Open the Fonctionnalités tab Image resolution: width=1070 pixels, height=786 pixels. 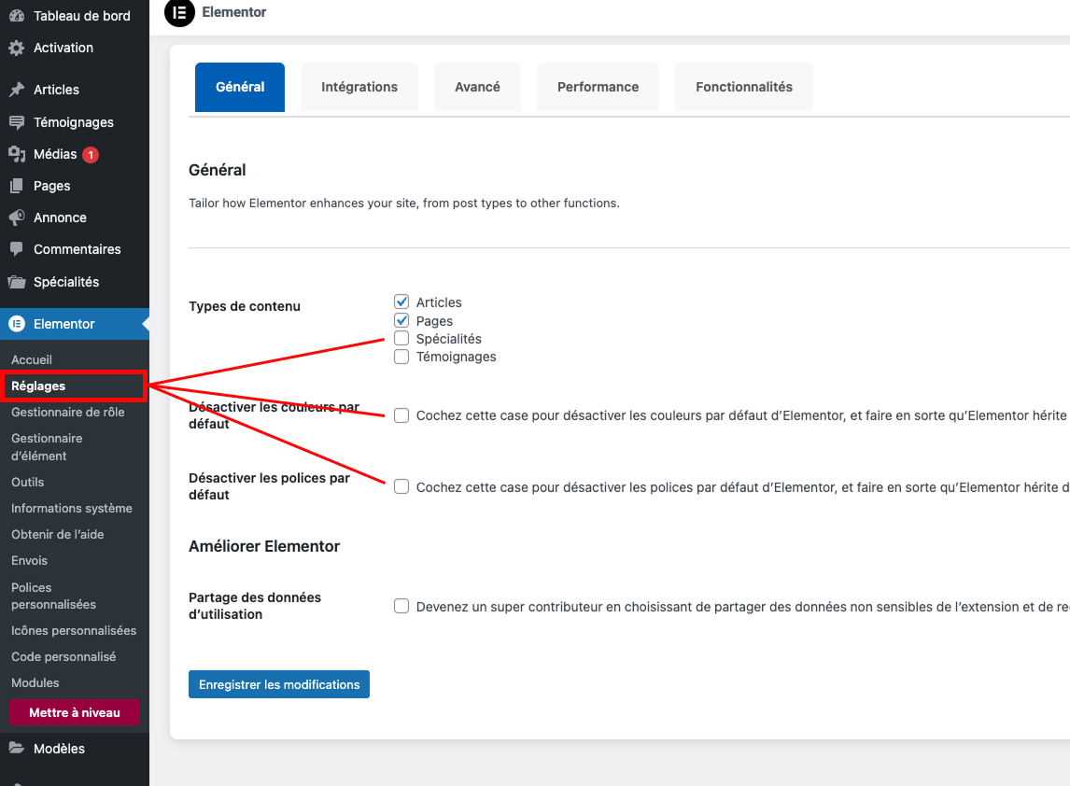744,87
